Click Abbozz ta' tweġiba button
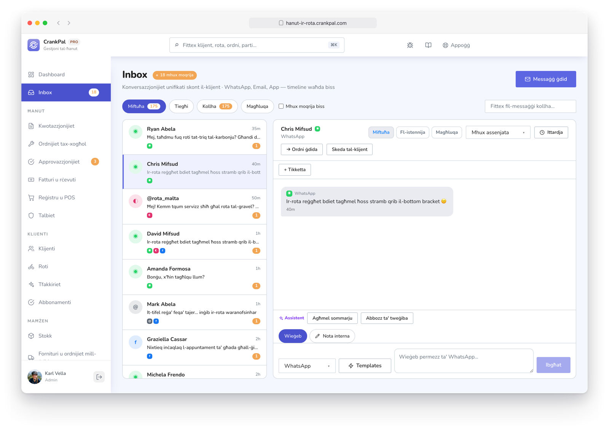The width and height of the screenshot is (609, 431). pyautogui.click(x=387, y=318)
